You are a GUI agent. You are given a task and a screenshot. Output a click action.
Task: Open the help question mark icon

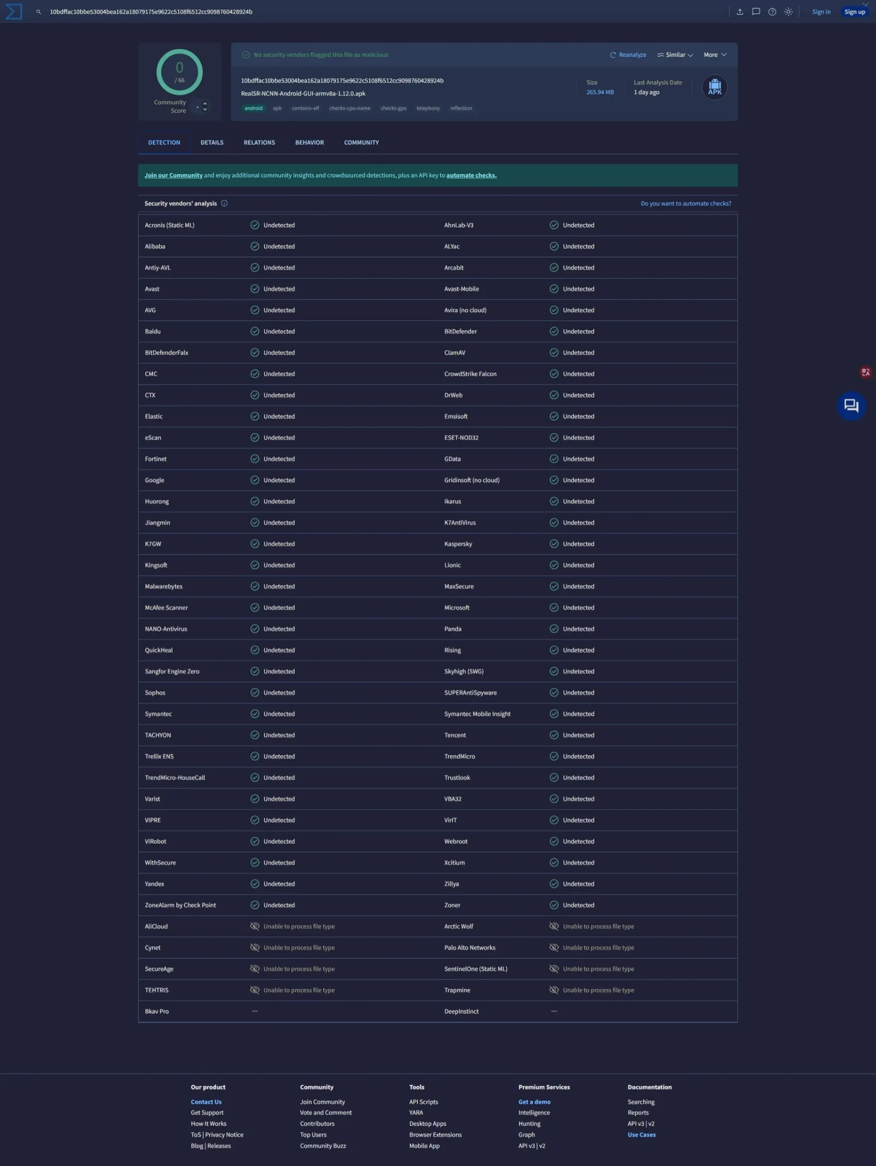pyautogui.click(x=772, y=12)
